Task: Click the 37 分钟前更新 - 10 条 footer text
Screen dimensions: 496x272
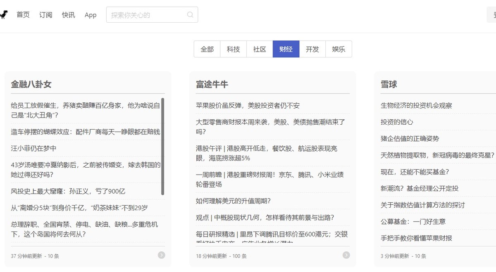Action: click(35, 256)
